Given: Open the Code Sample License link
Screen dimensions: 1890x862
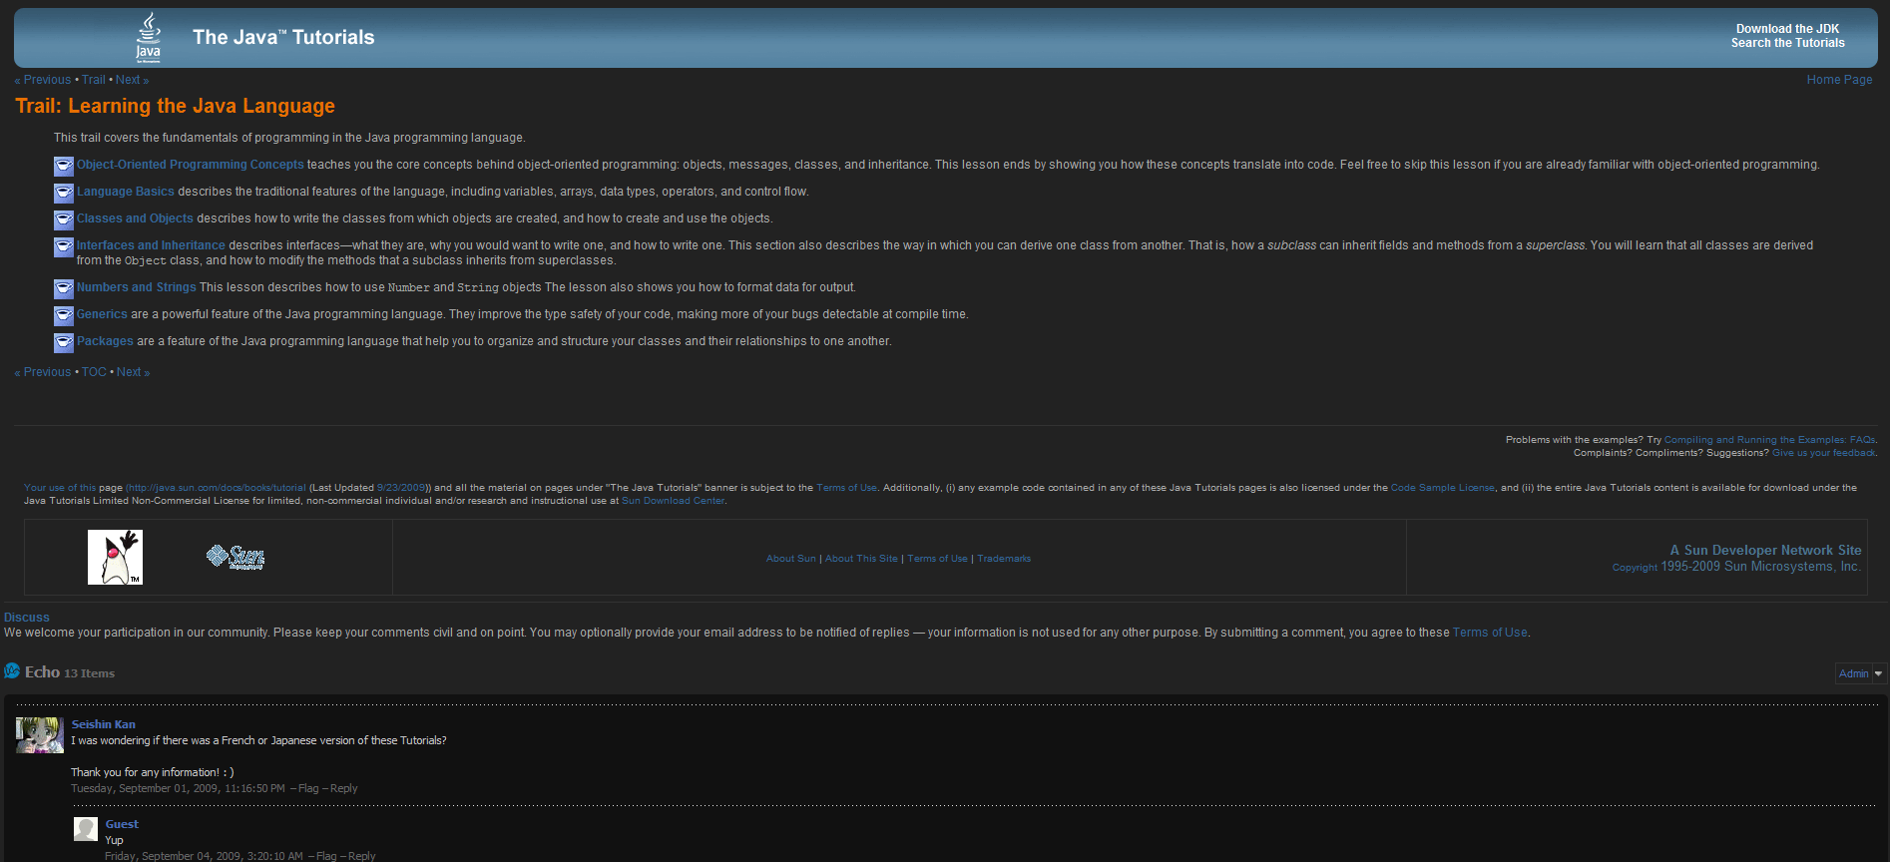Looking at the screenshot, I should pos(1442,488).
